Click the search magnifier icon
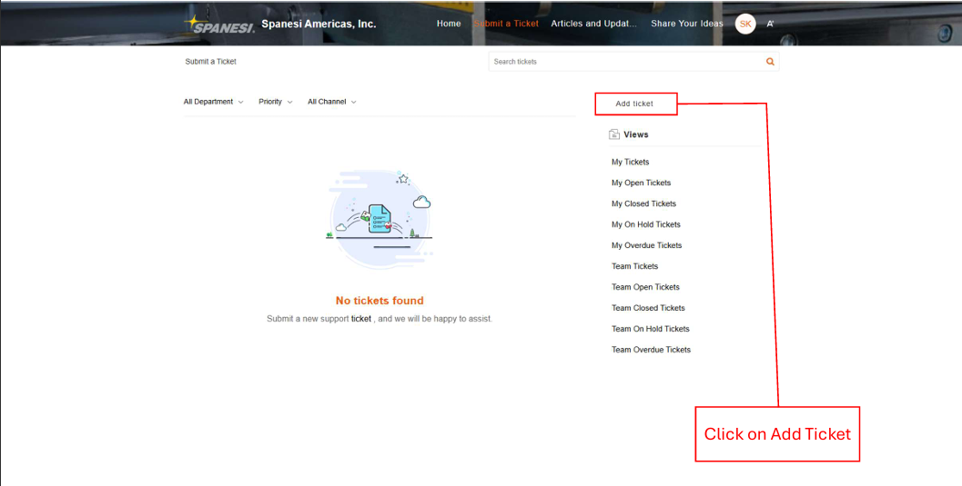962x486 pixels. [x=770, y=62]
